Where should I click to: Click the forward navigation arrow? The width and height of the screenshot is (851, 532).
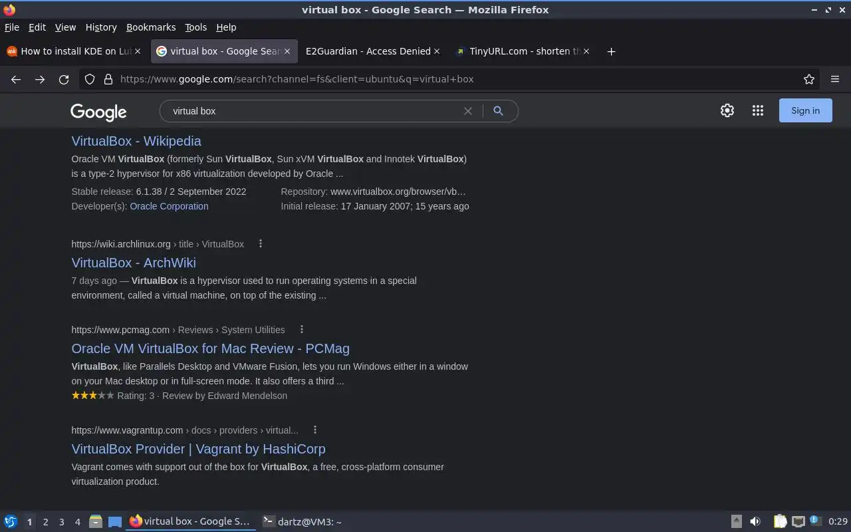click(x=40, y=79)
